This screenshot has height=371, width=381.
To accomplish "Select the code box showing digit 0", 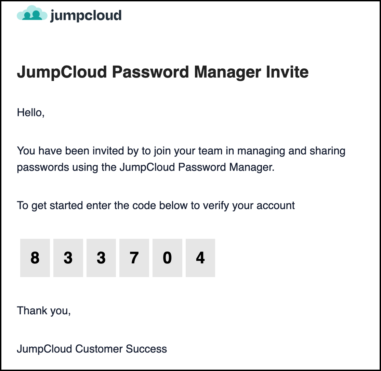I will (167, 258).
